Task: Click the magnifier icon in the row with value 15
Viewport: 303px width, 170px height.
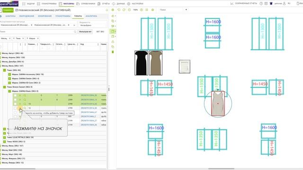Action: click(25, 104)
